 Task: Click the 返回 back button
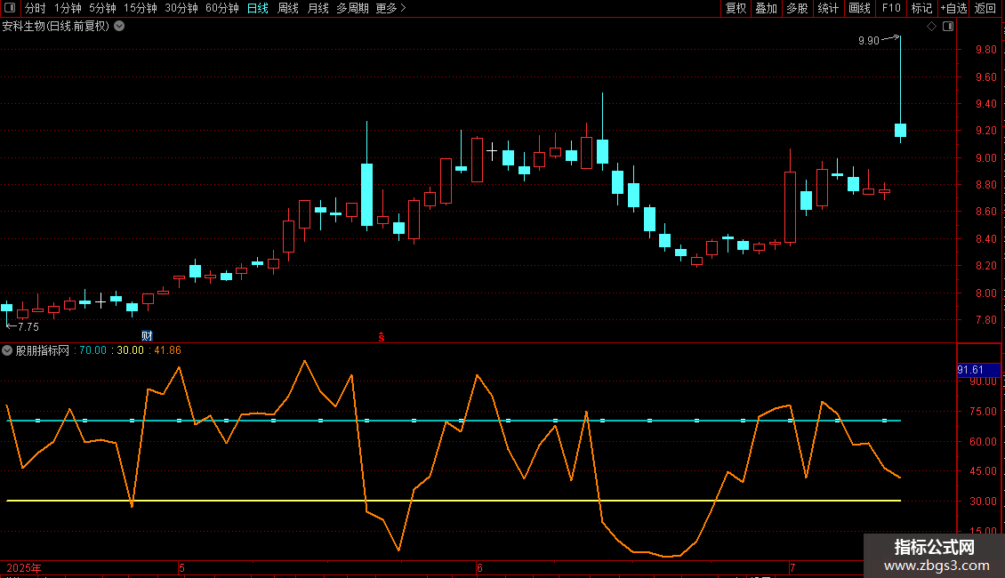point(985,8)
